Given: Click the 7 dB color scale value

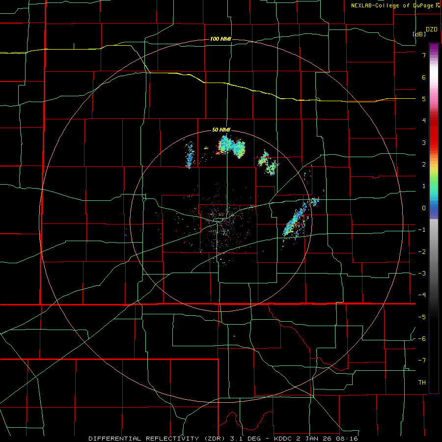Looking at the screenshot, I should [424, 55].
